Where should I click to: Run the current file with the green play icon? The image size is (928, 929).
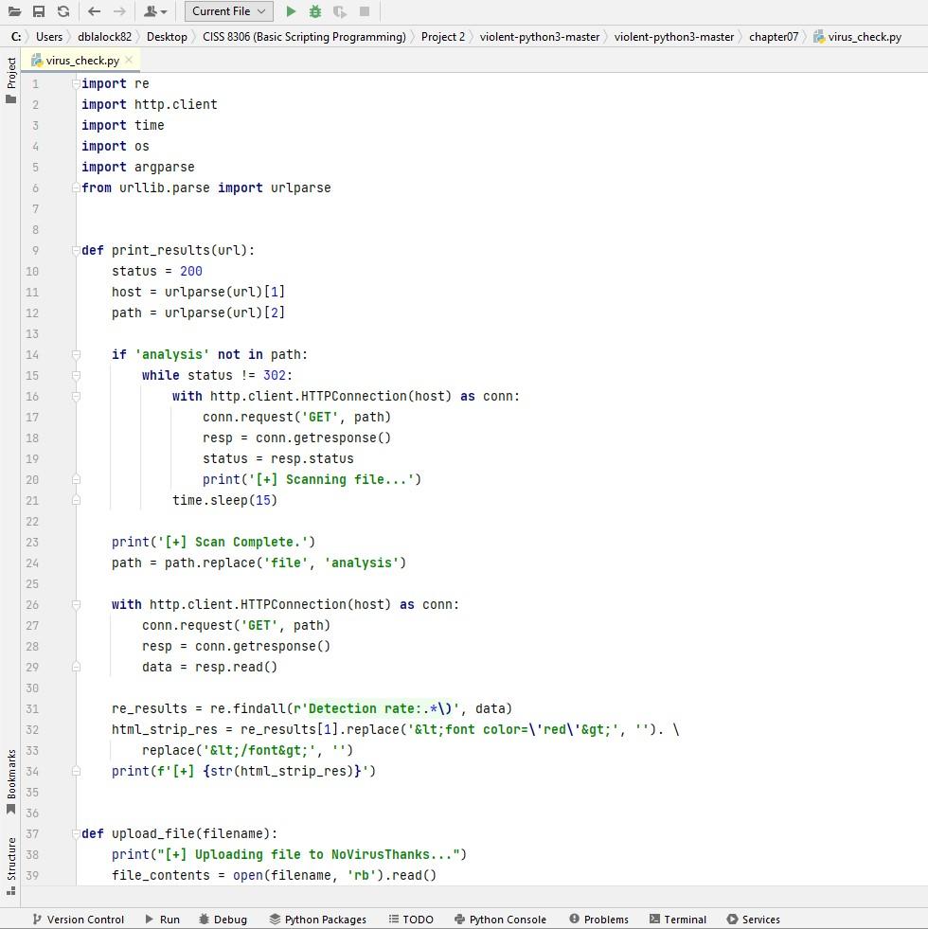(291, 11)
